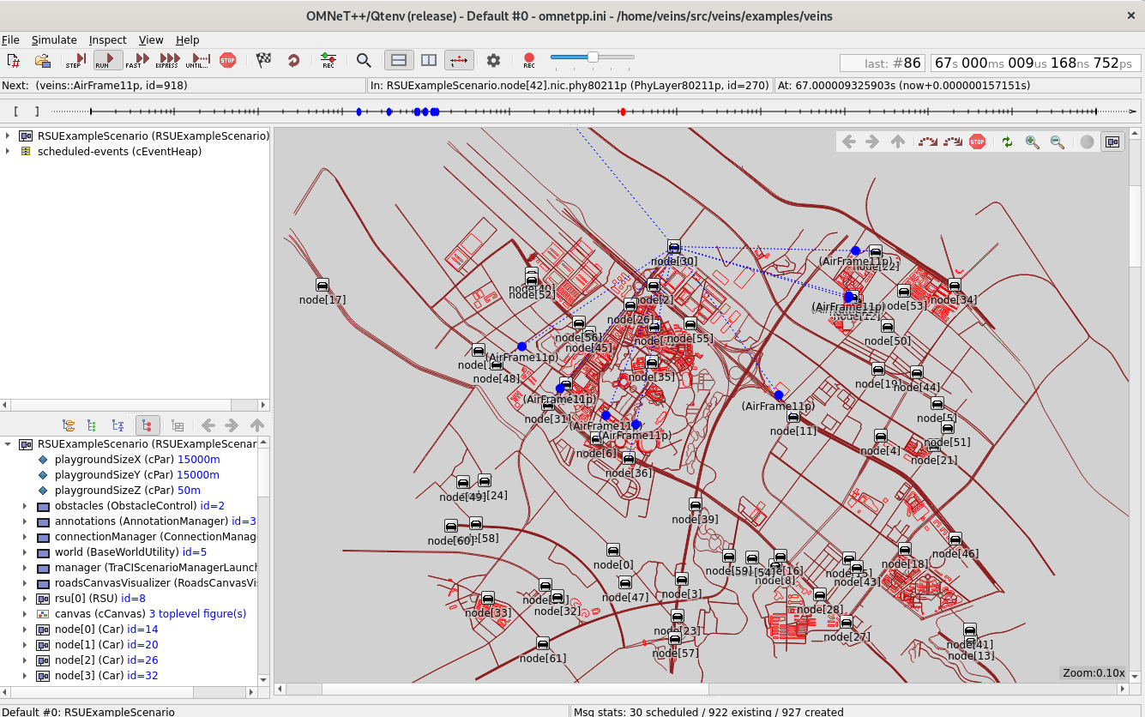This screenshot has height=717, width=1145.
Task: Expand the rsu[0] (RSU) node
Action: (x=24, y=599)
